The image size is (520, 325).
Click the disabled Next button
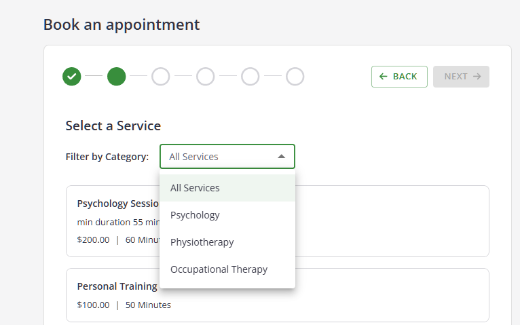(x=461, y=77)
